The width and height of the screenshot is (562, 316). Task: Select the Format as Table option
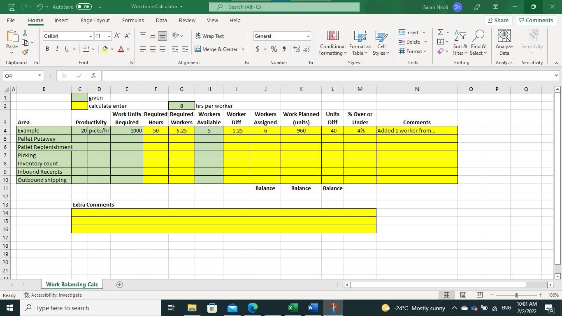[x=359, y=43]
